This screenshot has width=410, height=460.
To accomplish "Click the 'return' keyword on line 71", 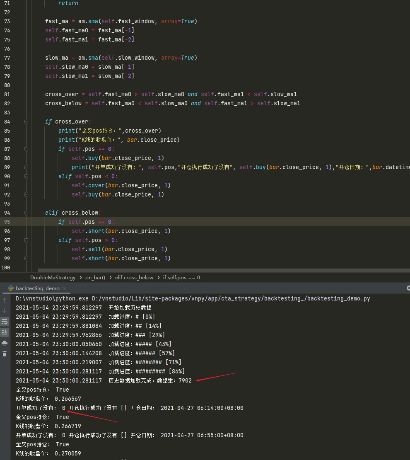I will [x=68, y=3].
